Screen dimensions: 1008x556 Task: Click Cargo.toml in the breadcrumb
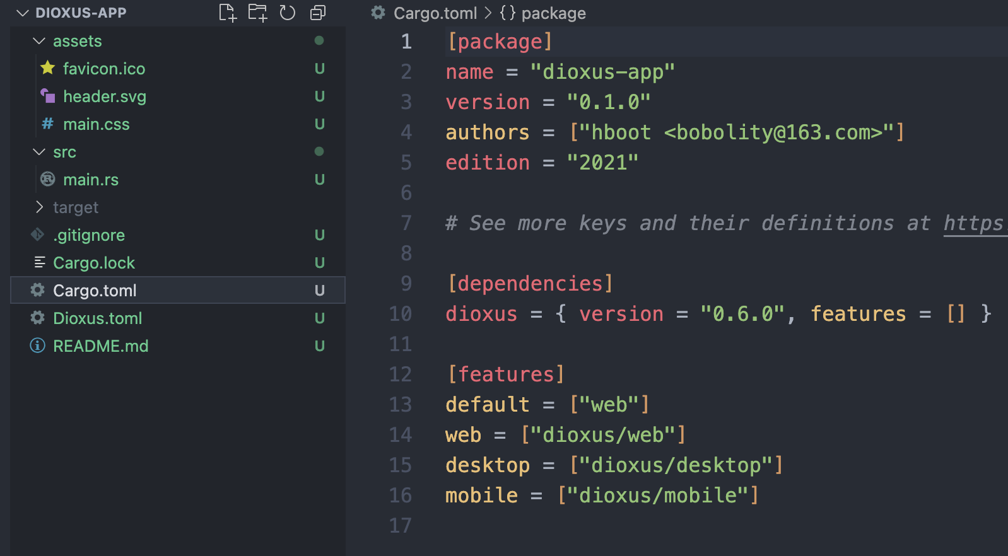pos(435,13)
